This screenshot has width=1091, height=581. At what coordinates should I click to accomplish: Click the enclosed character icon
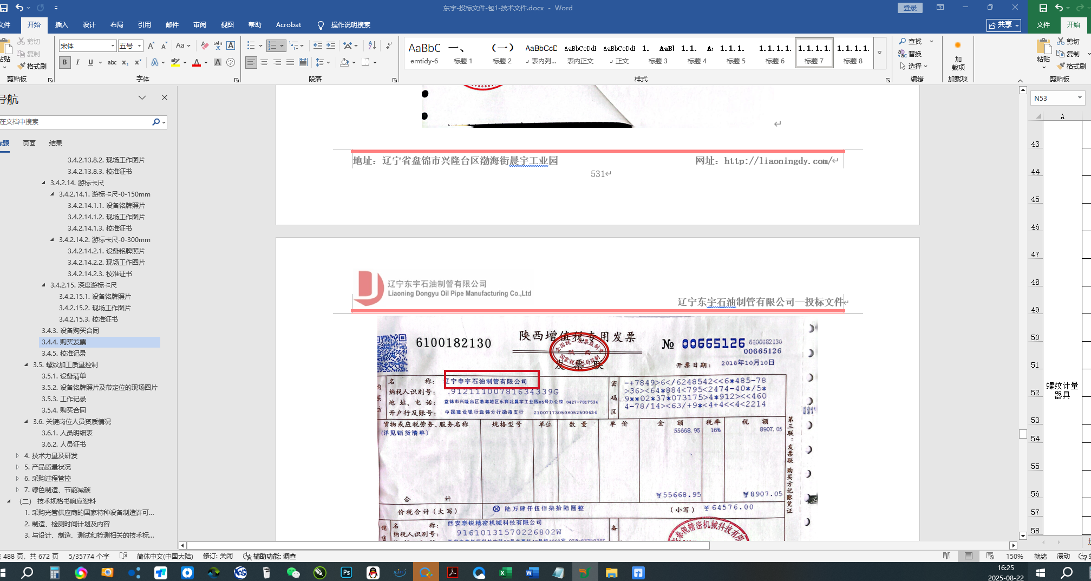click(x=231, y=62)
